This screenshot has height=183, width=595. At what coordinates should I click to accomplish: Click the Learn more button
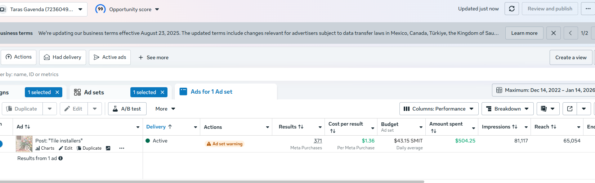[x=524, y=33]
